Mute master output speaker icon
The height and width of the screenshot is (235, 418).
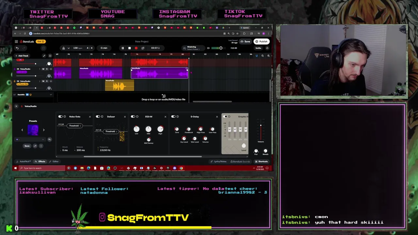[208, 48]
